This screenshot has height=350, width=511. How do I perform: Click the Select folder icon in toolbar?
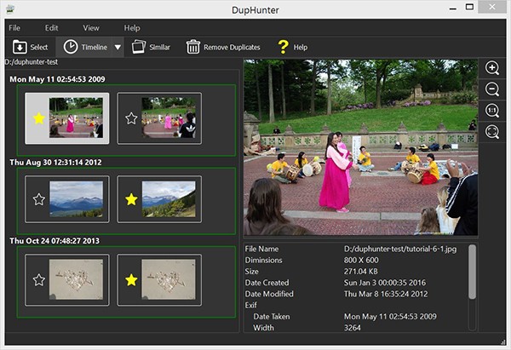click(20, 47)
